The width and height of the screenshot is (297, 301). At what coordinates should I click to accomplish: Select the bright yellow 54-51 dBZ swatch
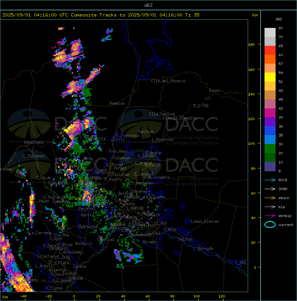[x=270, y=77]
